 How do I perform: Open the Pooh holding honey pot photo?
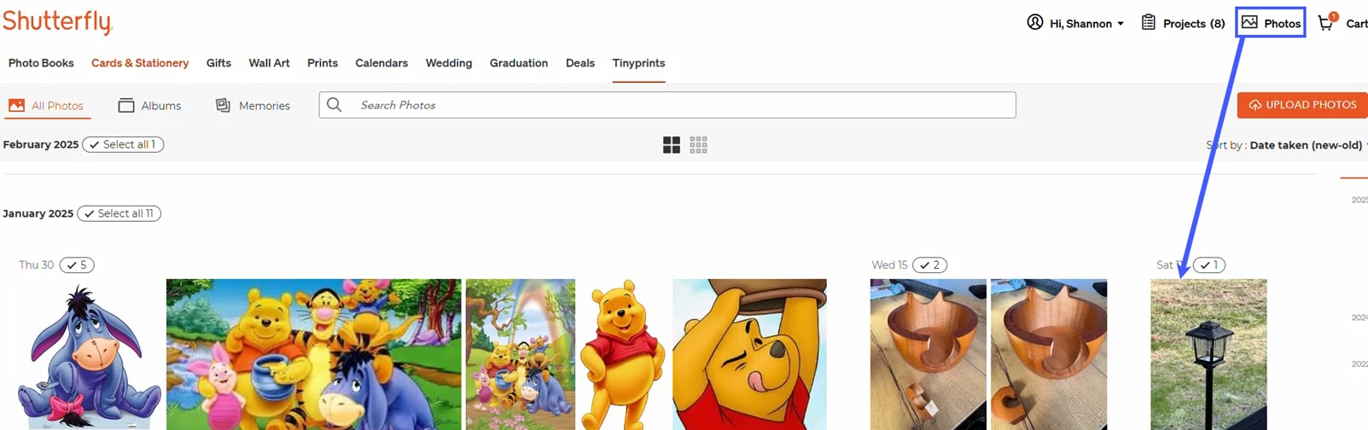pos(749,355)
